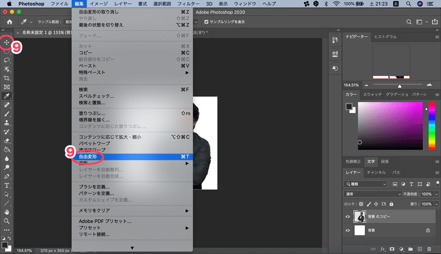Click the foreground color swatch in Color panel
Viewport: 441px width, 254px height.
(x=349, y=106)
